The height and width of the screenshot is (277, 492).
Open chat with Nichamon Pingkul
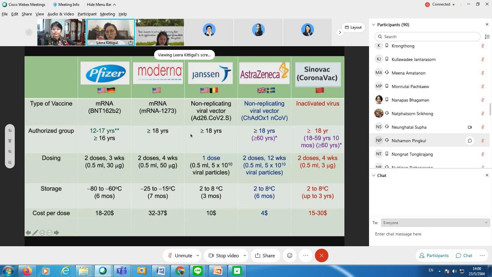tap(470, 140)
